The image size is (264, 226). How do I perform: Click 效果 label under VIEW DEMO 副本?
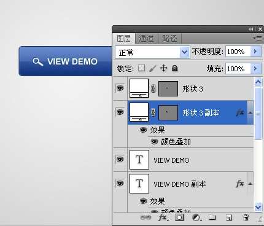tap(157, 201)
